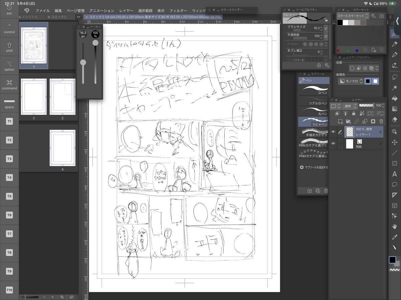
Task: Add color to color set
Action: point(374,50)
